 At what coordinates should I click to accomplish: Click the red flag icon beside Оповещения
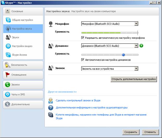(7, 75)
